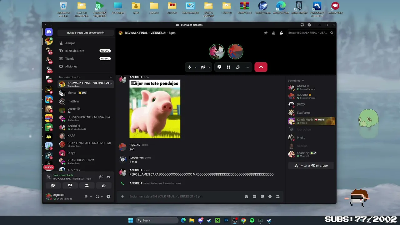Create a new DM with plus icon

[x=111, y=77]
